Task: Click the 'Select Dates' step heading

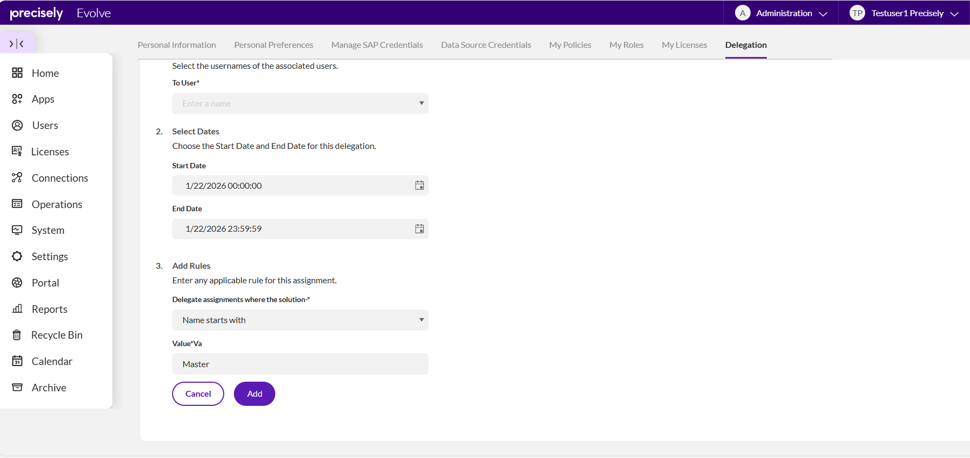Action: click(x=196, y=131)
